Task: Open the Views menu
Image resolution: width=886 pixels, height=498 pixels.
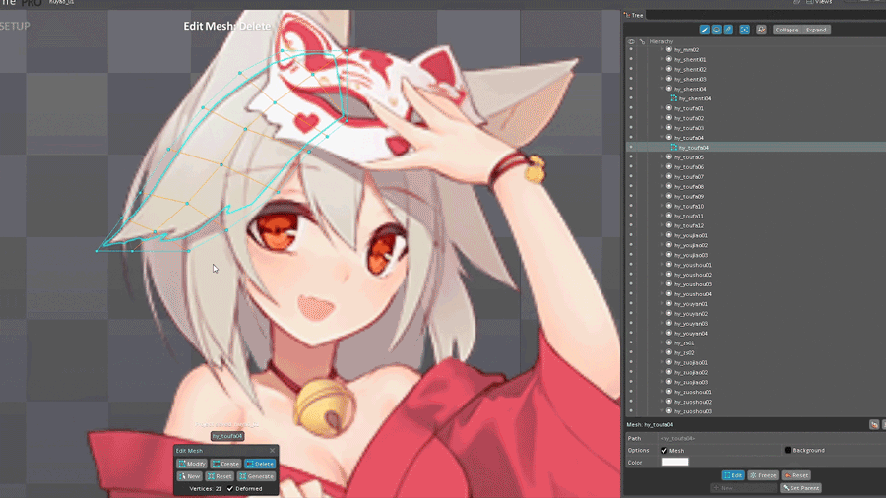Action: click(819, 2)
